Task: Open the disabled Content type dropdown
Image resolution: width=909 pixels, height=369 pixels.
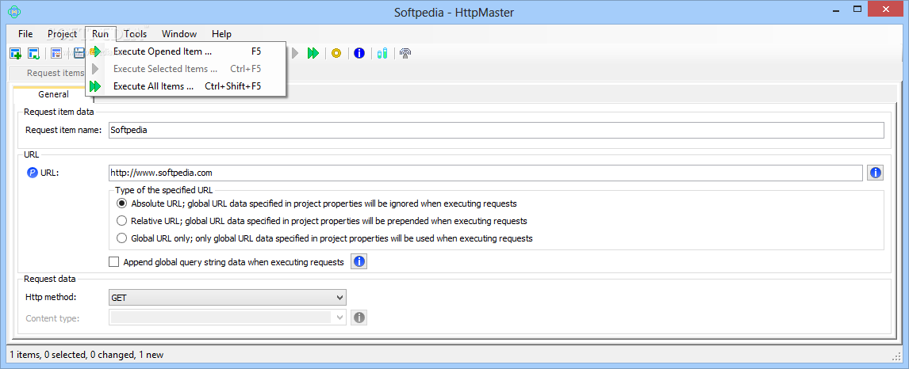Action: tap(227, 317)
